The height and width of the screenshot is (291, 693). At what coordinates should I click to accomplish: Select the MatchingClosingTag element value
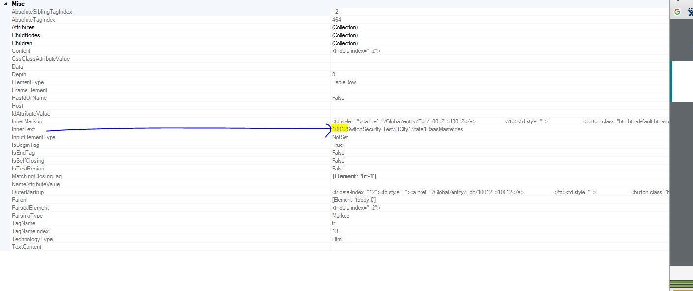tap(354, 176)
